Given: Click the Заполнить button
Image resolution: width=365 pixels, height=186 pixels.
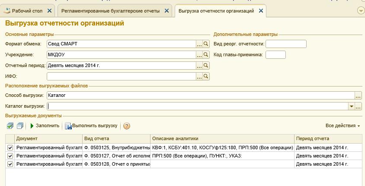Looking at the screenshot, I should (45, 126).
